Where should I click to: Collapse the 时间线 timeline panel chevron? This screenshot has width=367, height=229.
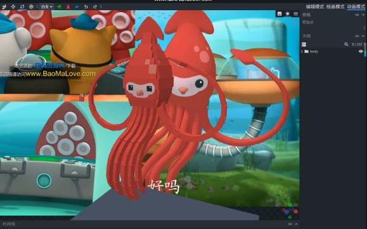296,224
